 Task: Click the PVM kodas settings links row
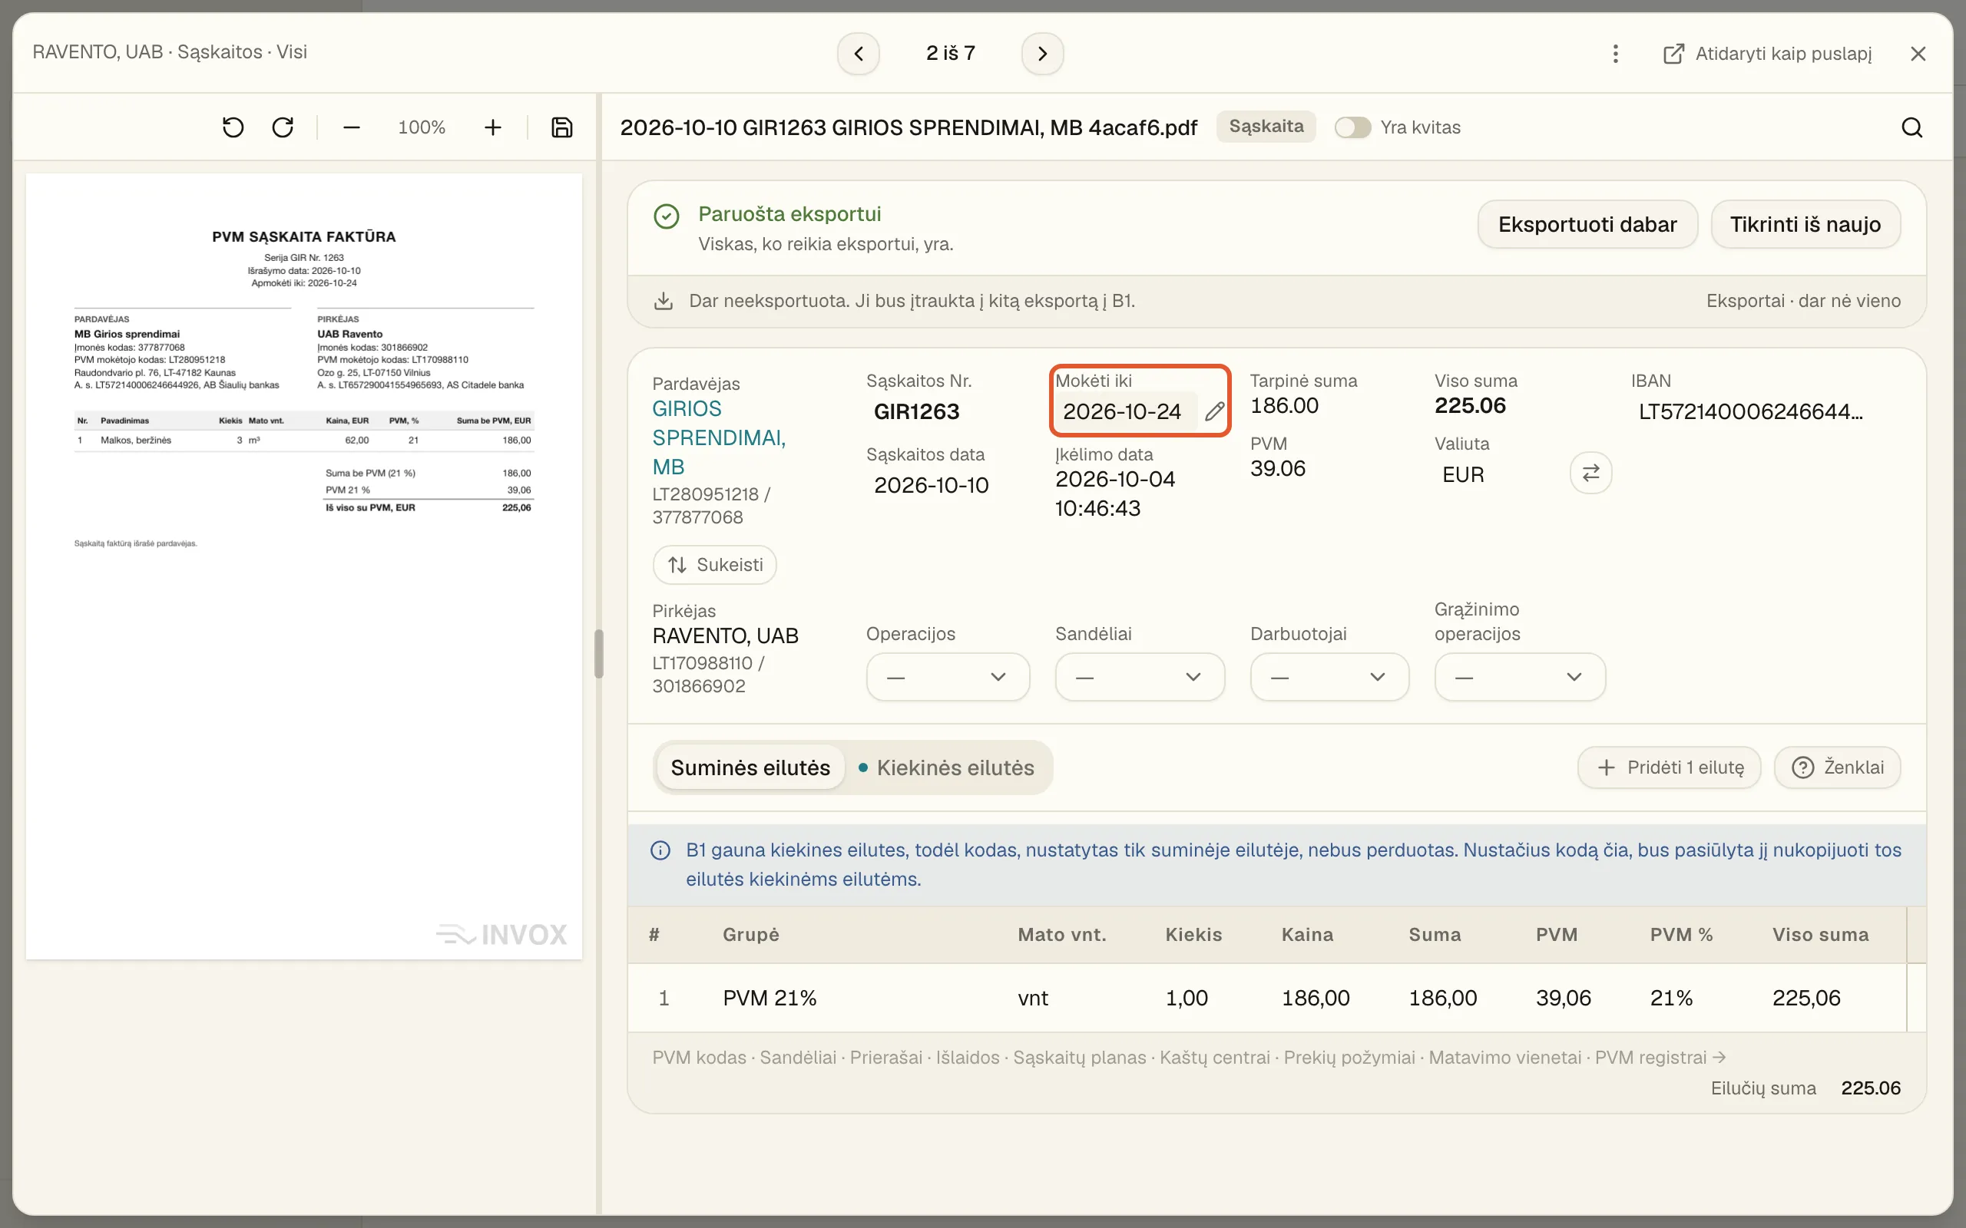(x=1189, y=1058)
